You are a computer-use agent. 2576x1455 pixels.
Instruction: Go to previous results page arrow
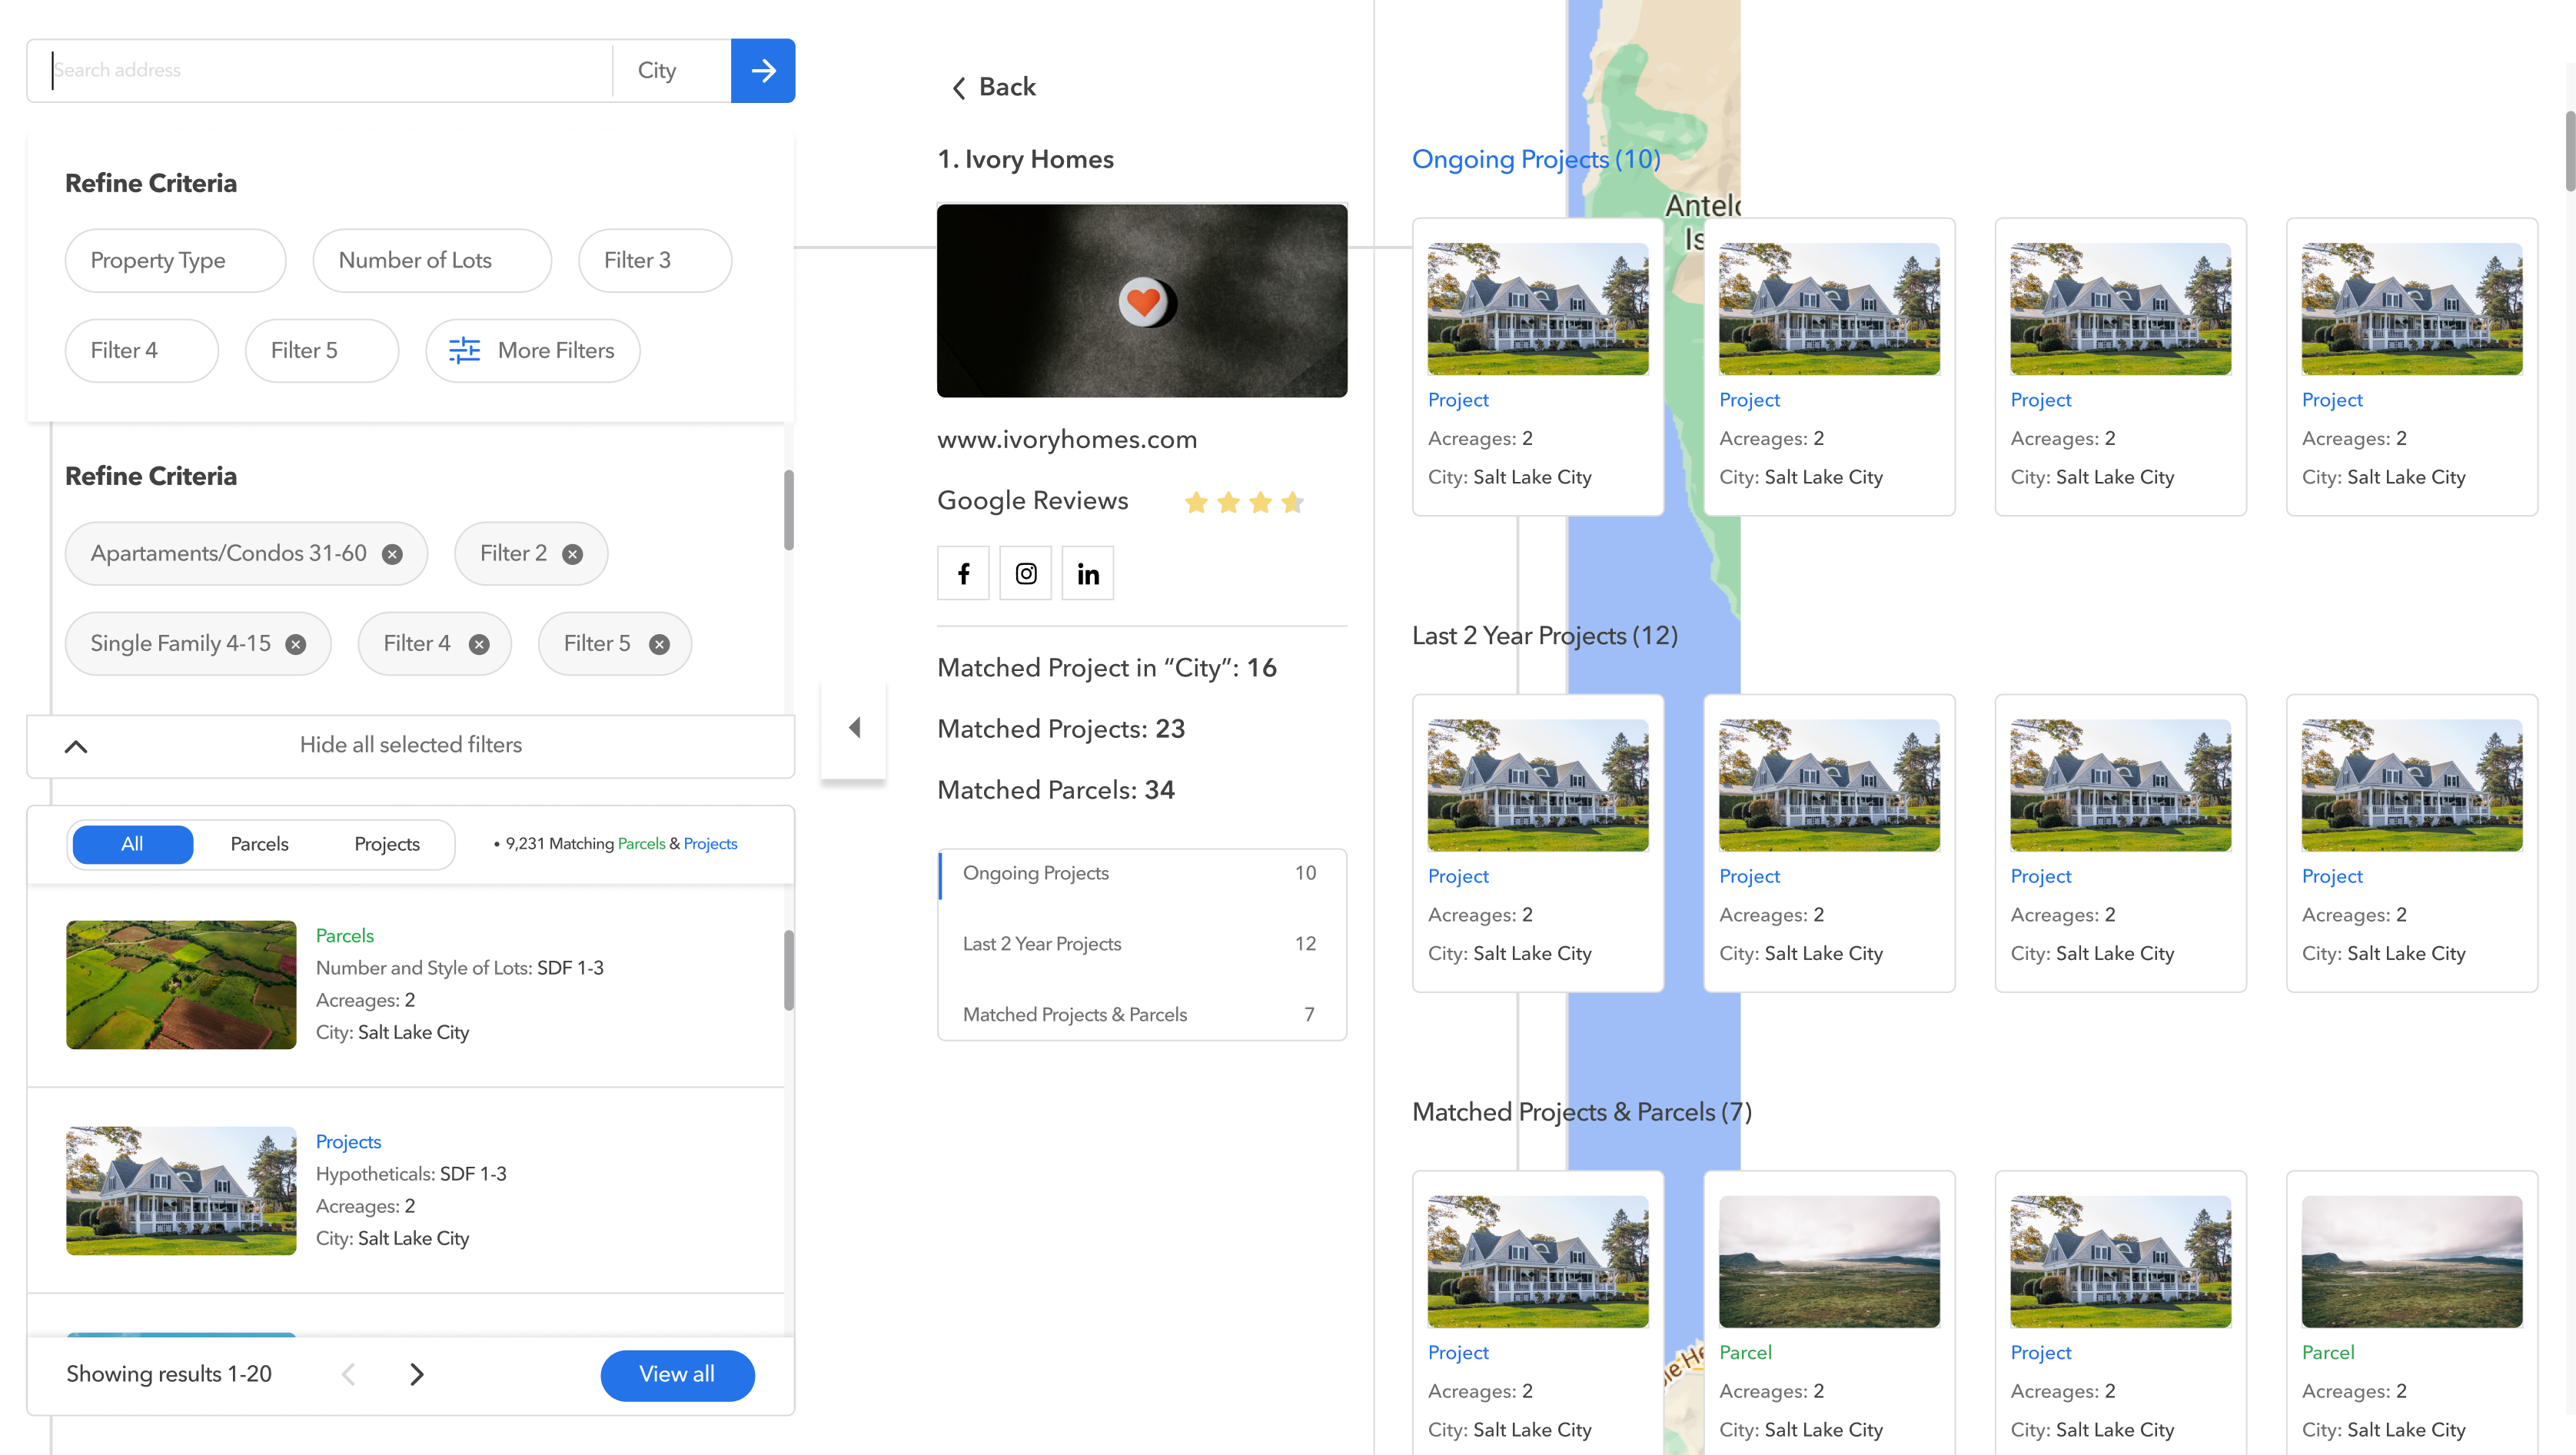(x=348, y=1374)
